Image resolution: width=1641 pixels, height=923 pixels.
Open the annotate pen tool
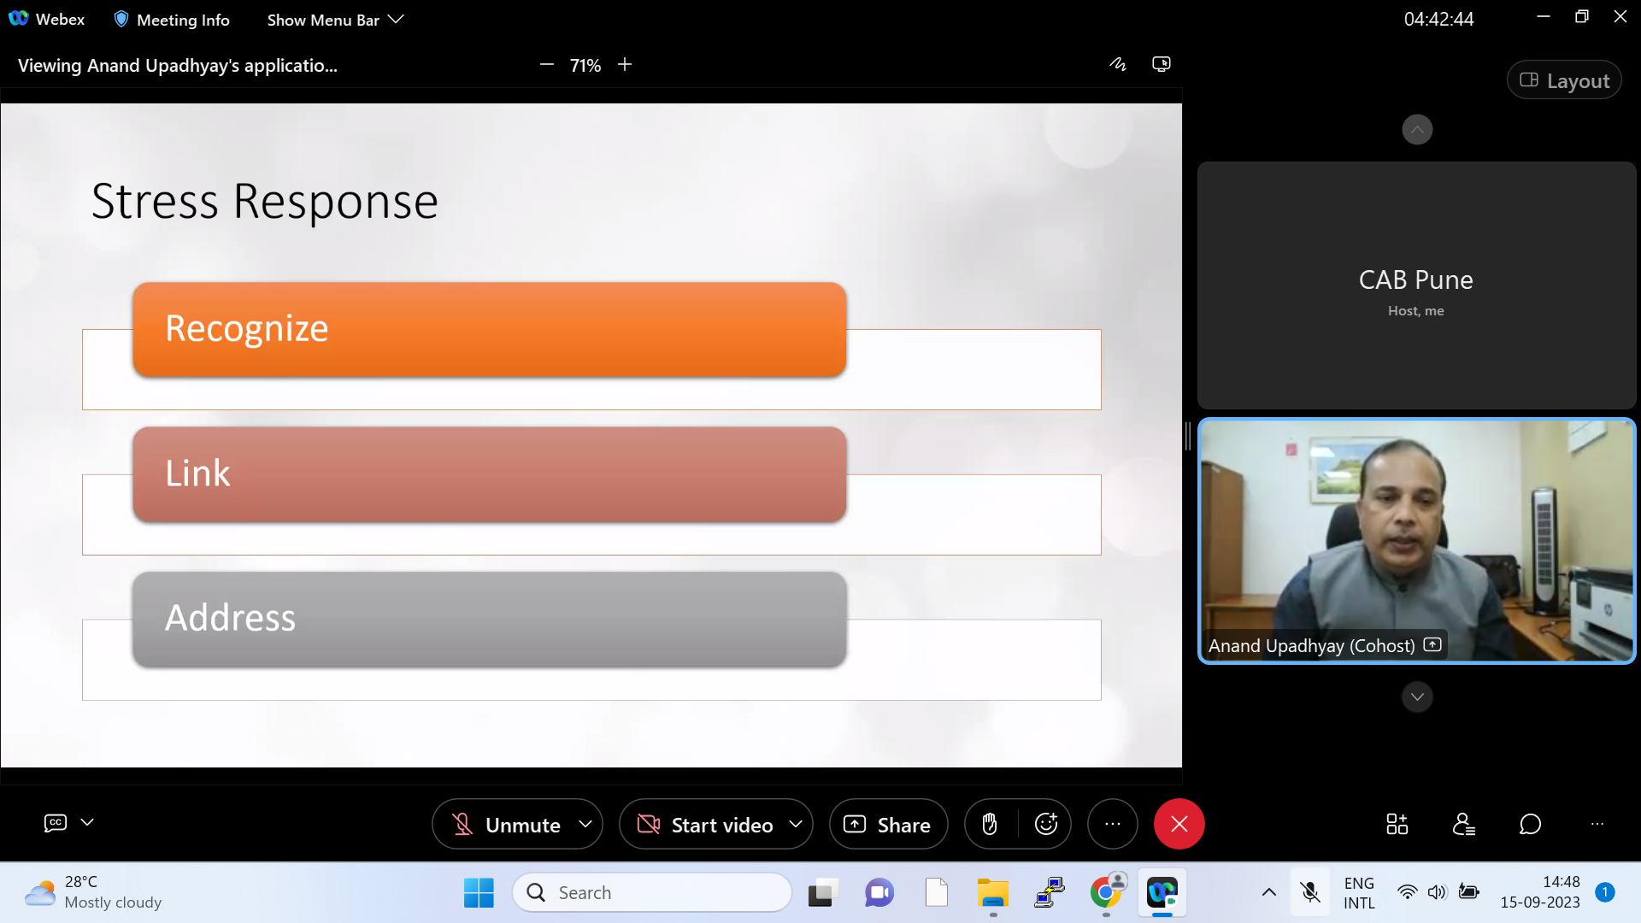point(1118,64)
